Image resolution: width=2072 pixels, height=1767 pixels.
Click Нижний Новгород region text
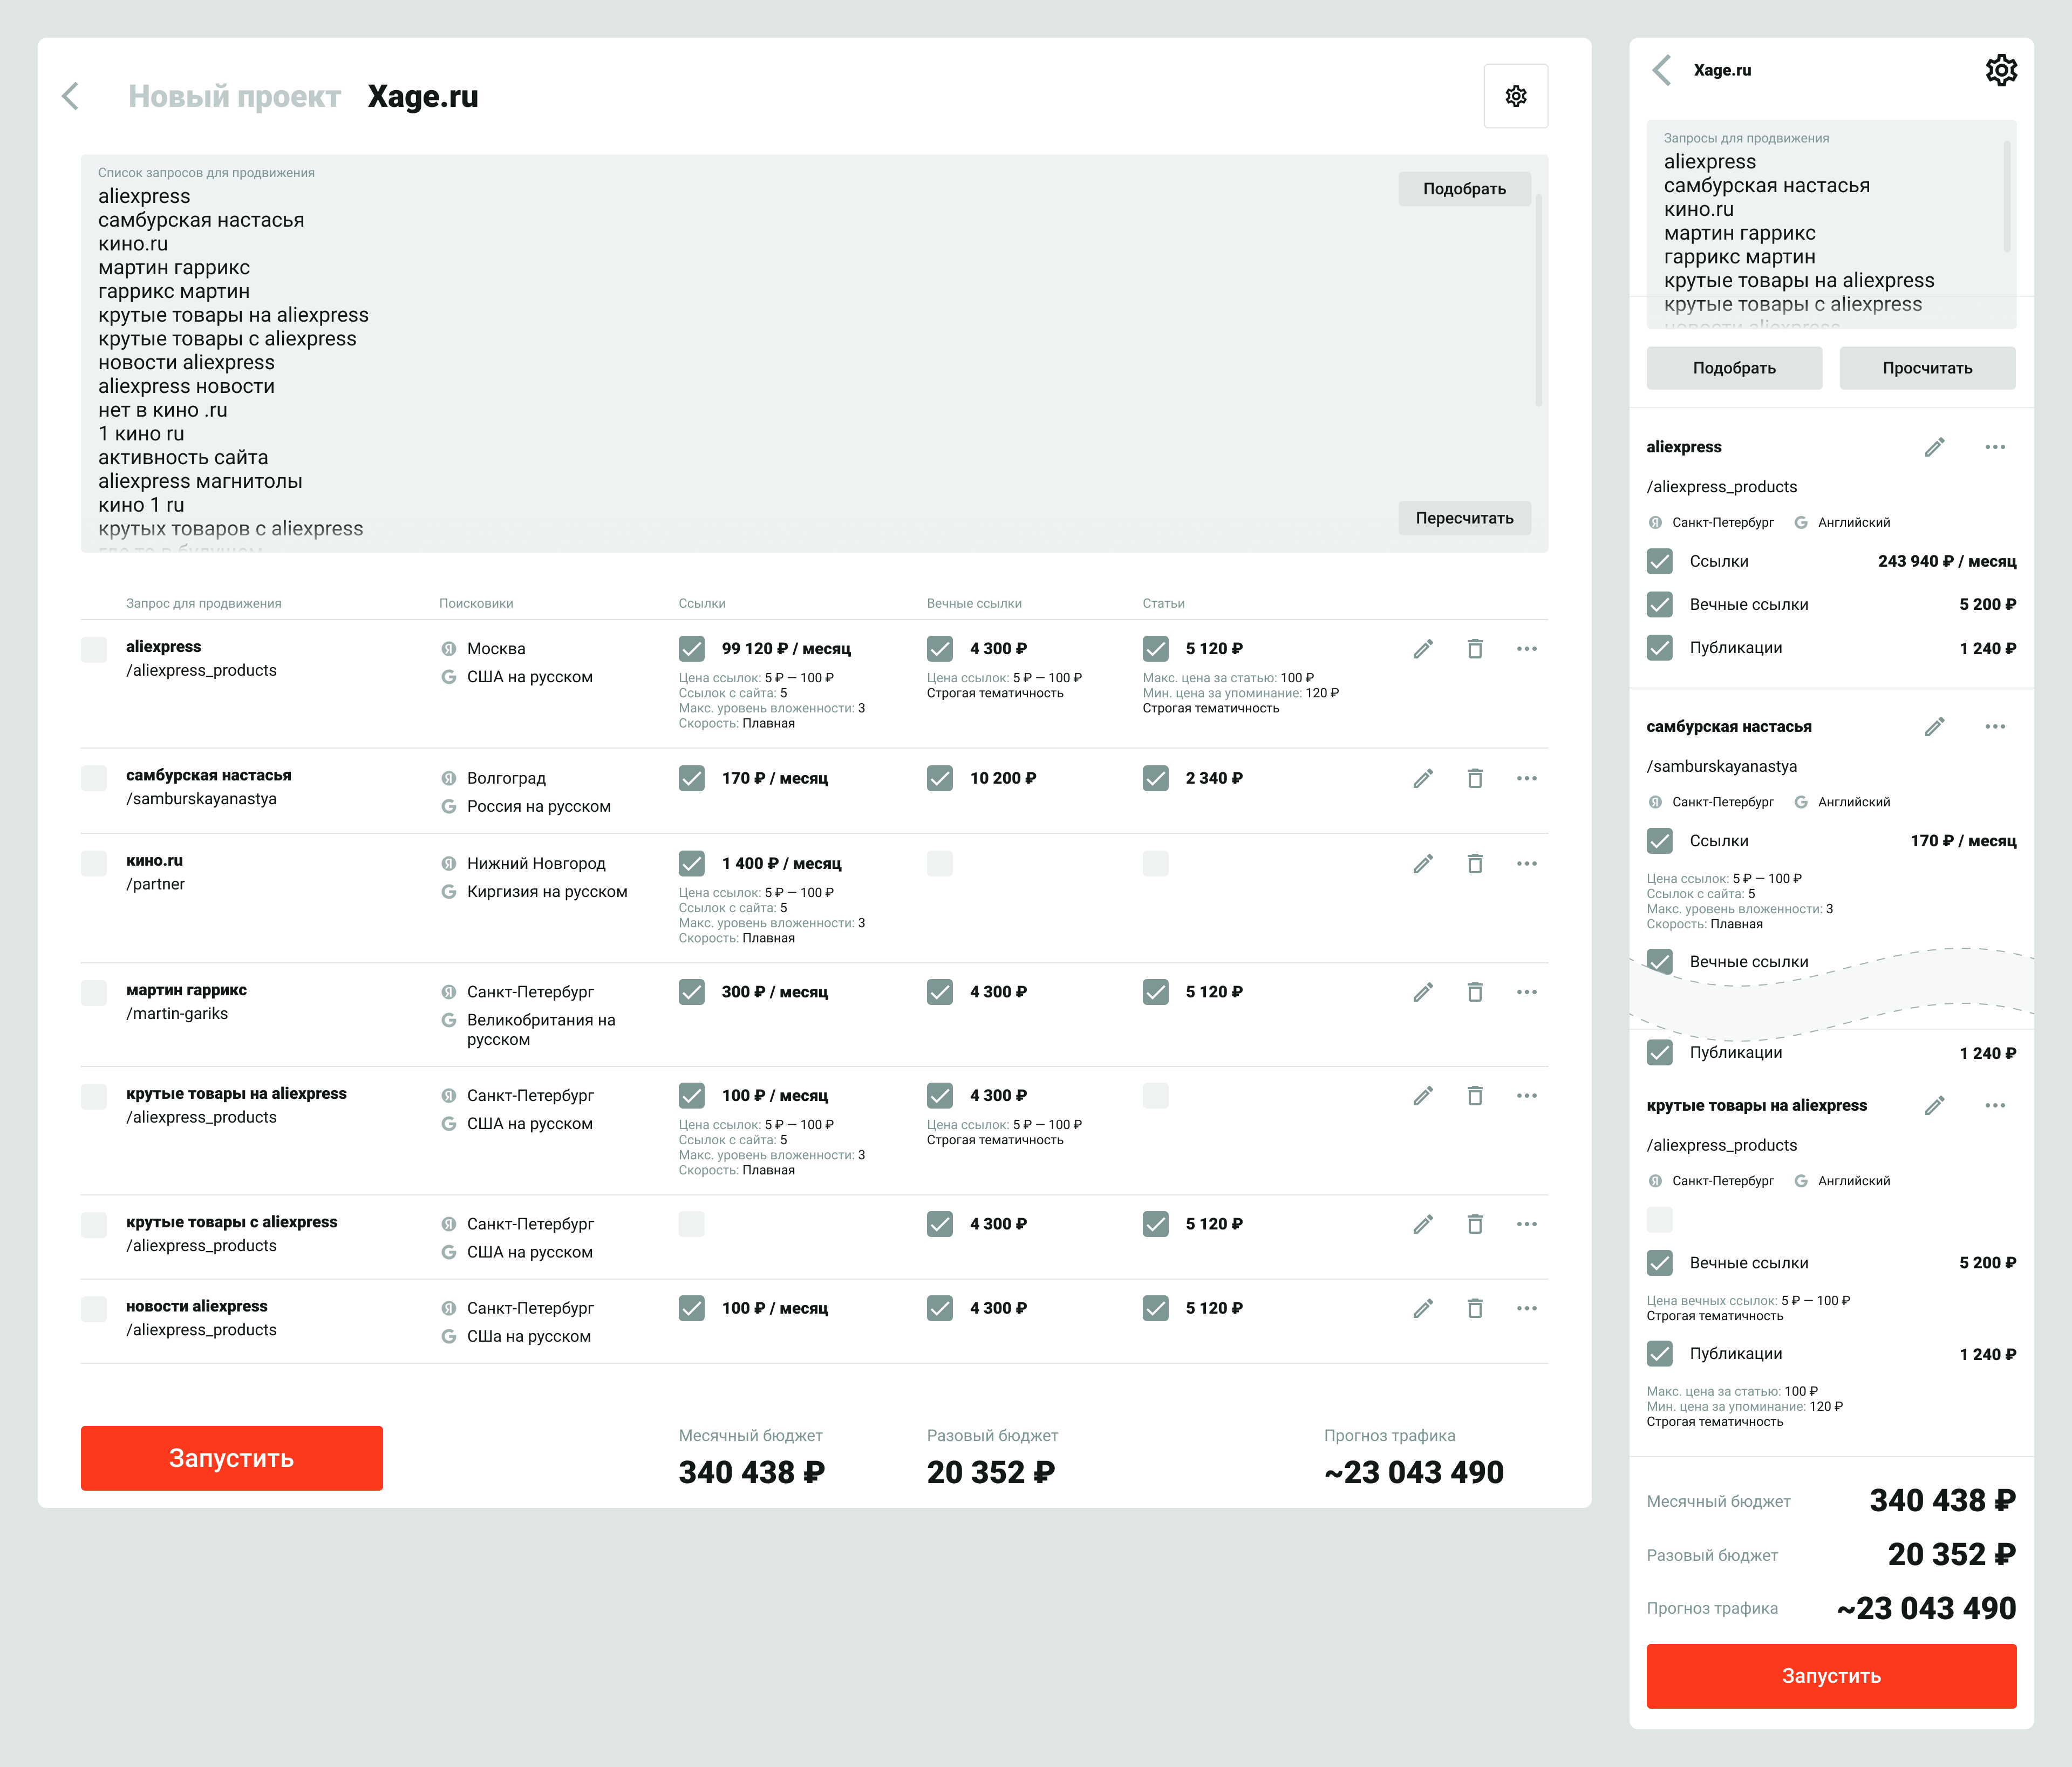pos(536,863)
